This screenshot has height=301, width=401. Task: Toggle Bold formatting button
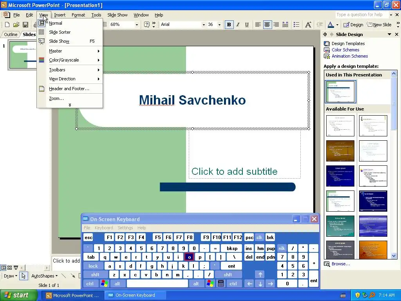[x=229, y=25]
